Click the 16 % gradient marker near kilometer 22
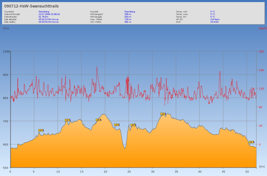The width and height of the screenshot is (267, 176). pos(117,125)
